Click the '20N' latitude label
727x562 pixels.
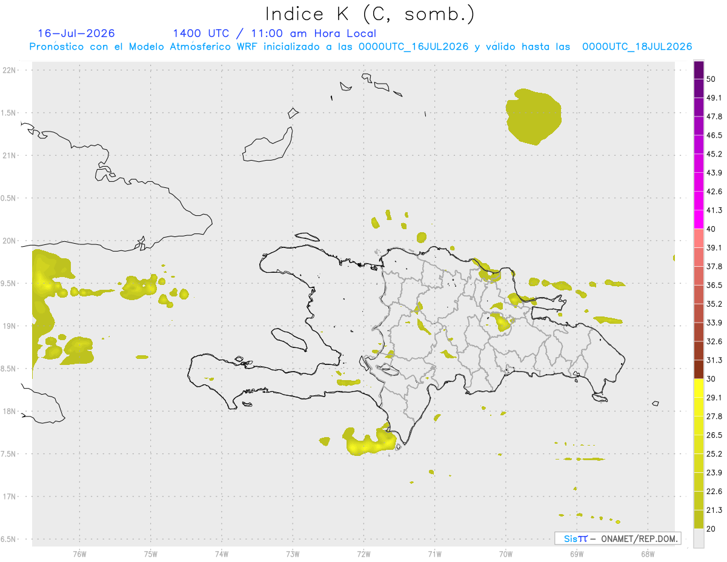9,241
